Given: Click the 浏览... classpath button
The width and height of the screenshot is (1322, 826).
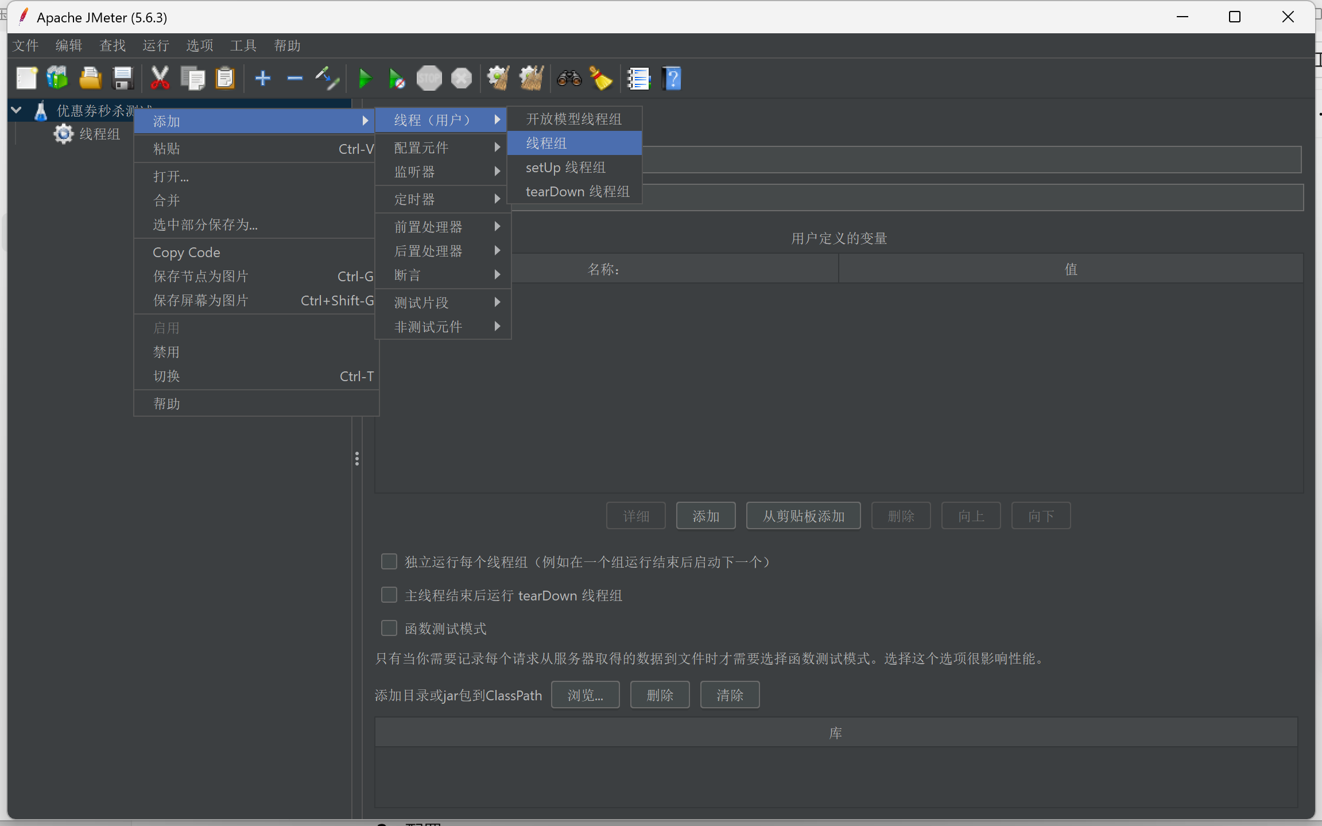Looking at the screenshot, I should (585, 695).
